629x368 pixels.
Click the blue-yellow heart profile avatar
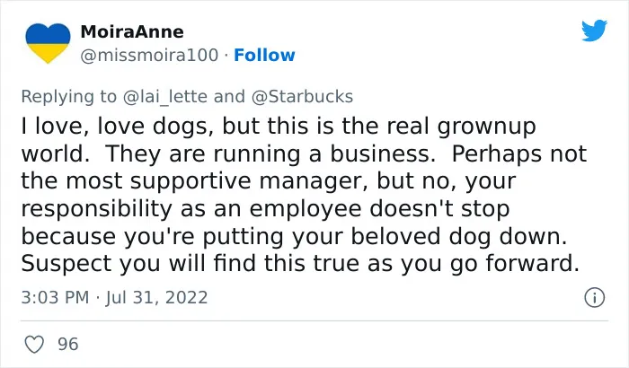coord(48,43)
